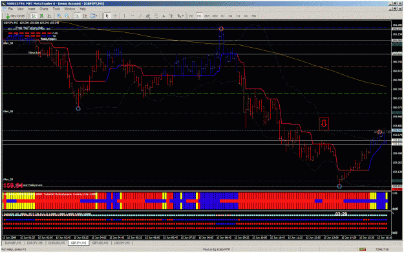Switch chart to bar chart mode
The image size is (404, 253).
pos(34,16)
